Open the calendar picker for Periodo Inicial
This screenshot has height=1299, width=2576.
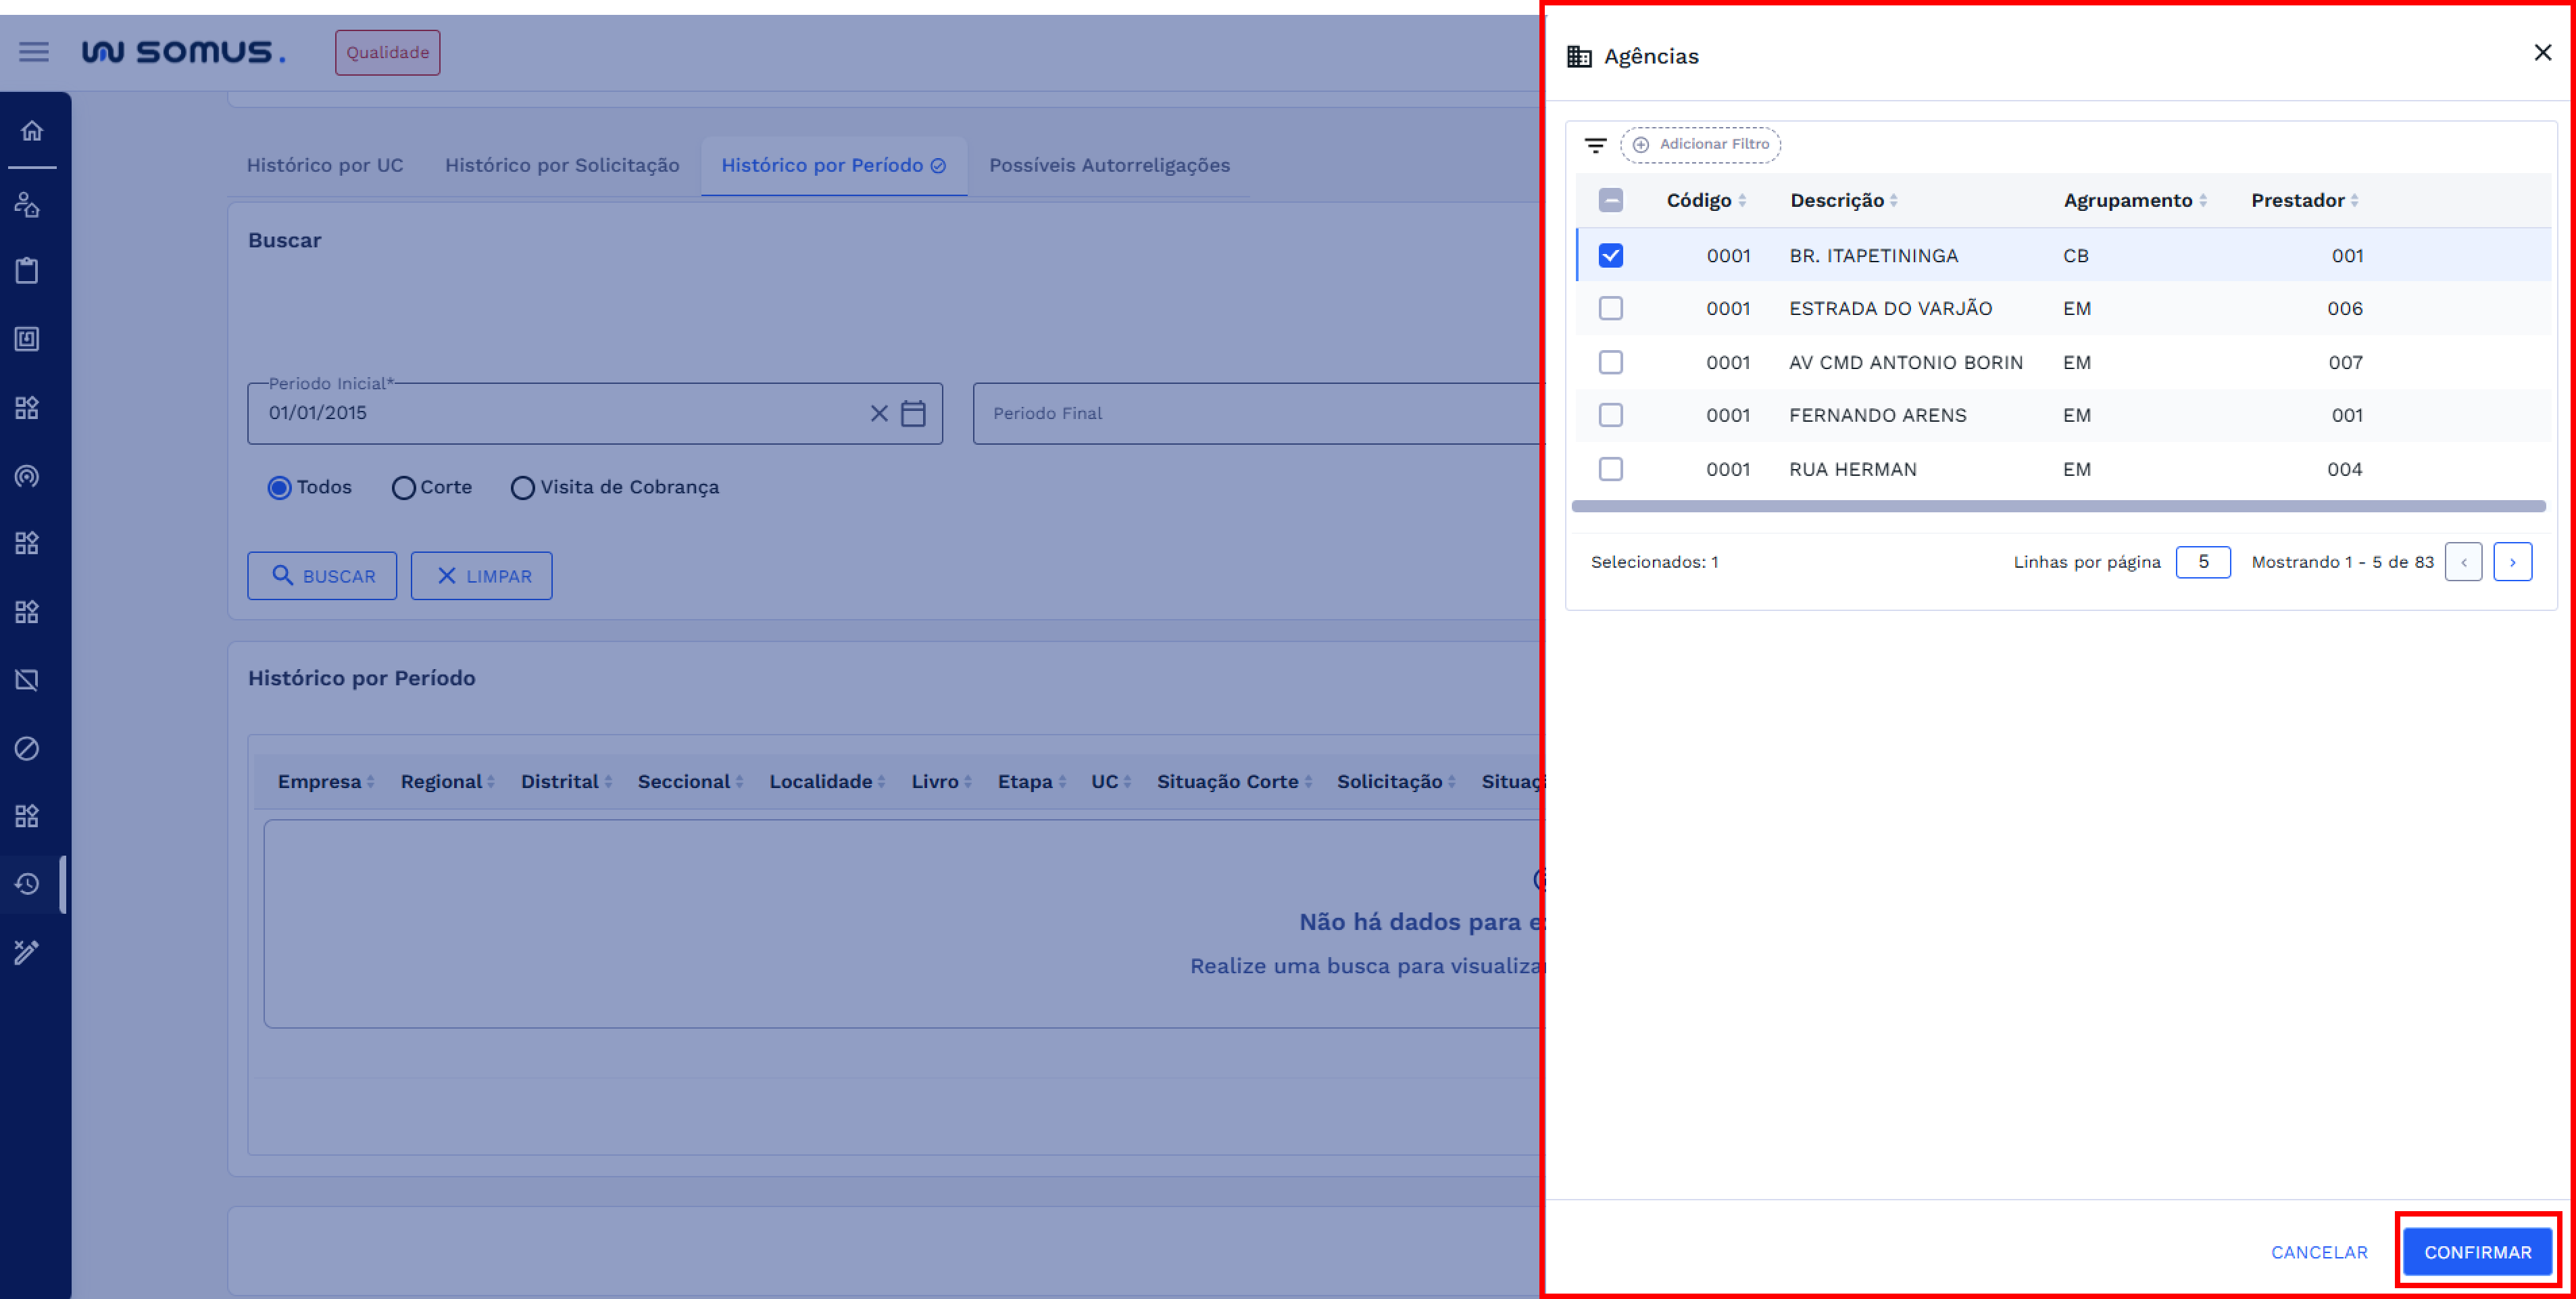[913, 413]
